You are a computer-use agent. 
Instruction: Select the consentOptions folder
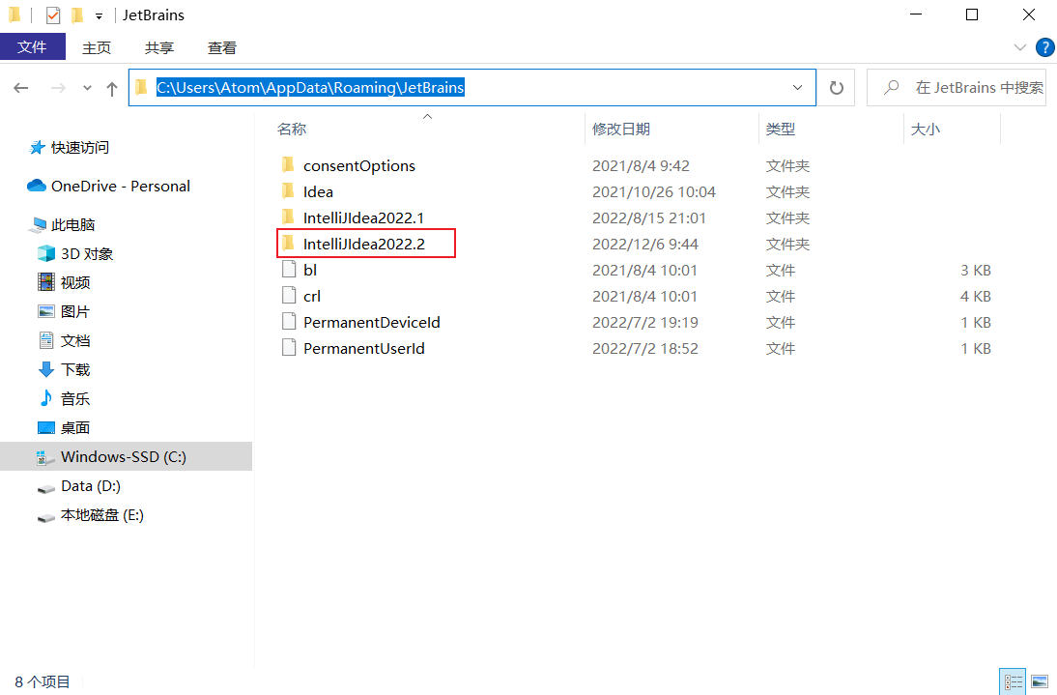359,166
